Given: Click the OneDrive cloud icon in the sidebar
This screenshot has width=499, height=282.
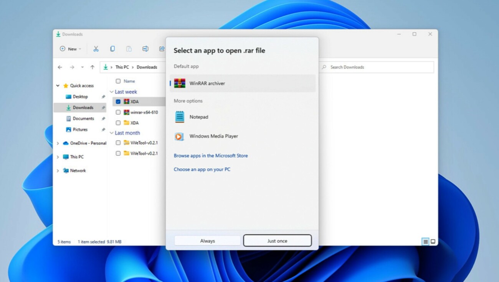Looking at the screenshot, I should 66,143.
